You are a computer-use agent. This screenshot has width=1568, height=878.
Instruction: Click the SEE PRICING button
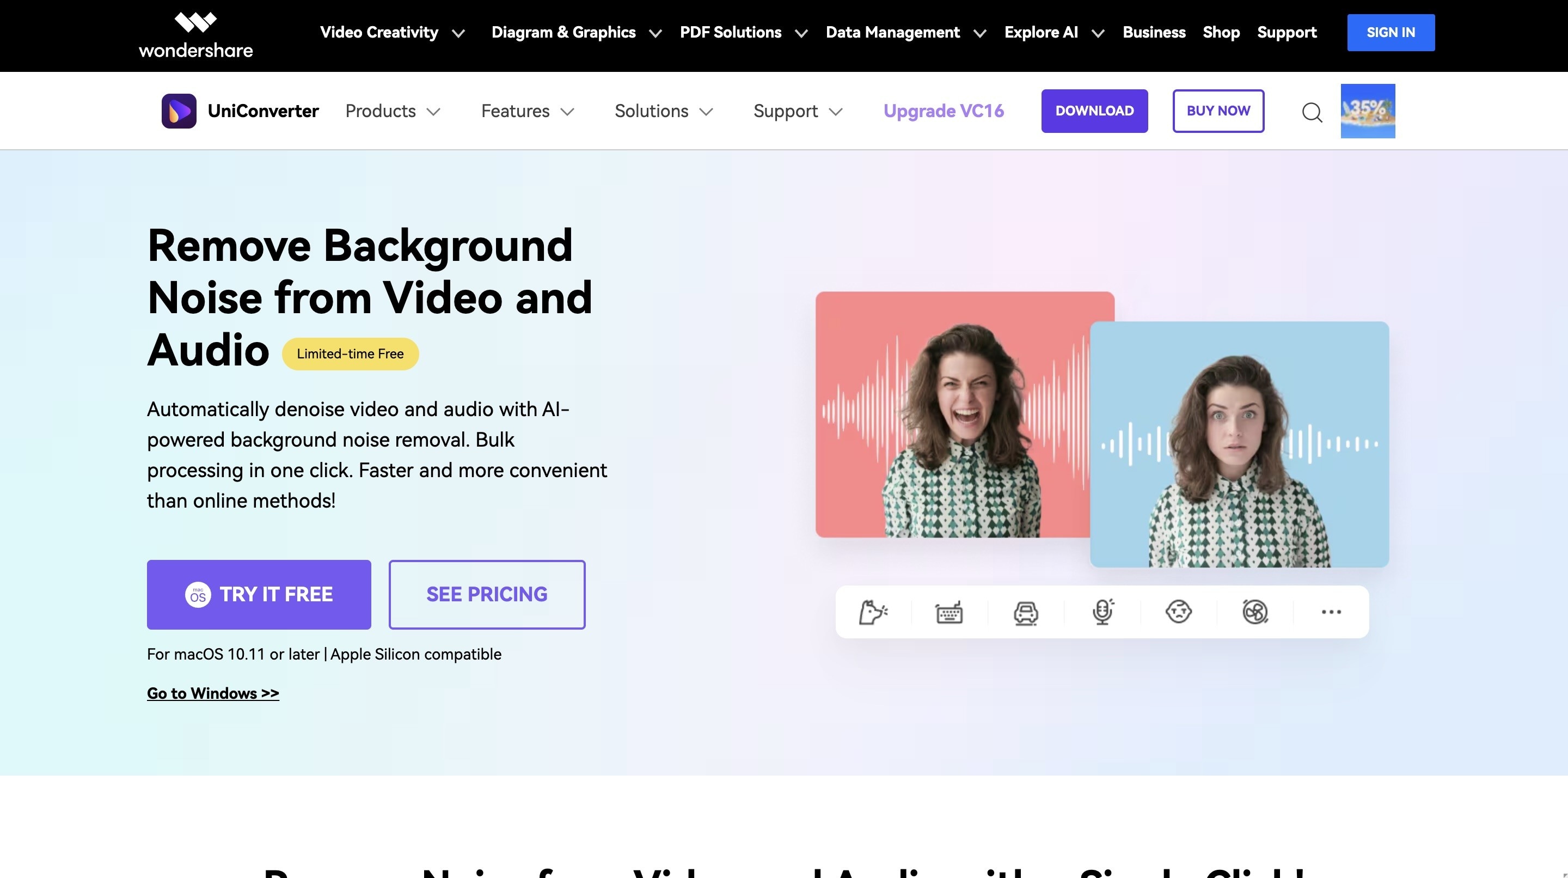click(487, 594)
